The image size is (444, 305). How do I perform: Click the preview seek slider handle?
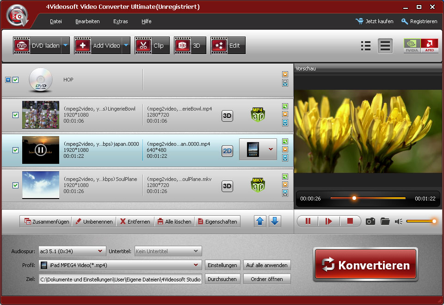[x=354, y=198]
